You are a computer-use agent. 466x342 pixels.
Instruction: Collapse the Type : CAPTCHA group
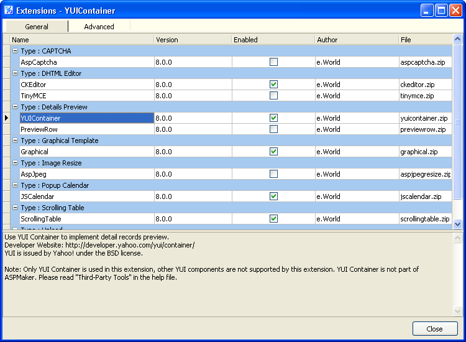click(15, 51)
